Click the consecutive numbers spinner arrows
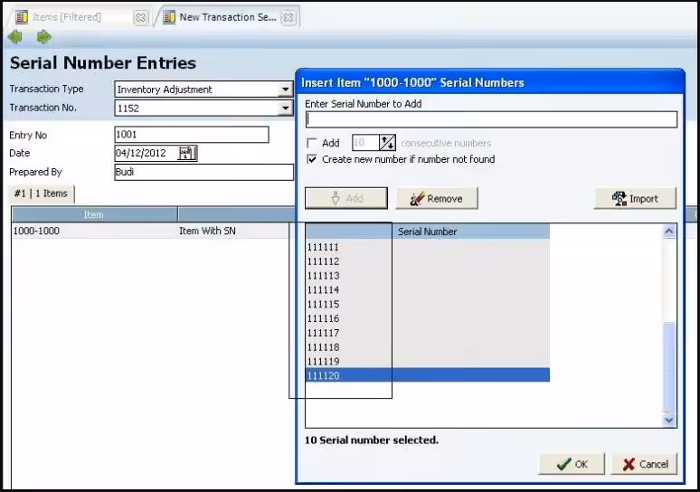This screenshot has height=492, width=700. pyautogui.click(x=387, y=143)
